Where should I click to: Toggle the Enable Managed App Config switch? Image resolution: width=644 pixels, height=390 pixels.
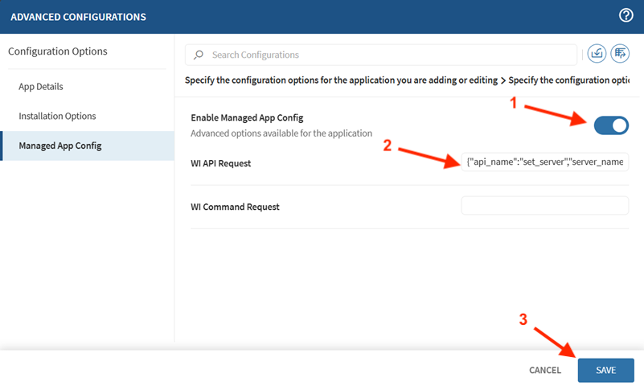(x=611, y=125)
